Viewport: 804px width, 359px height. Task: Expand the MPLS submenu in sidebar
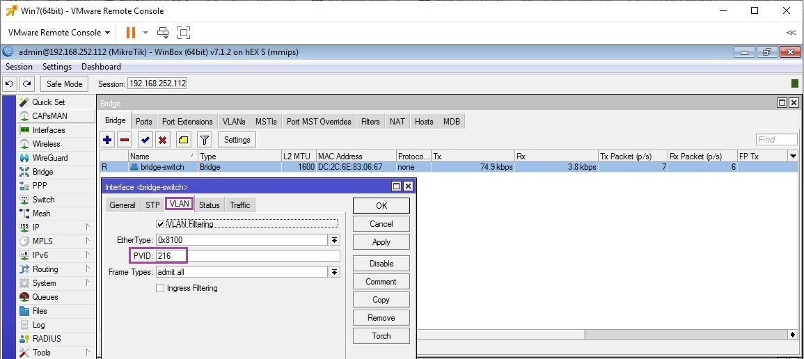88,241
